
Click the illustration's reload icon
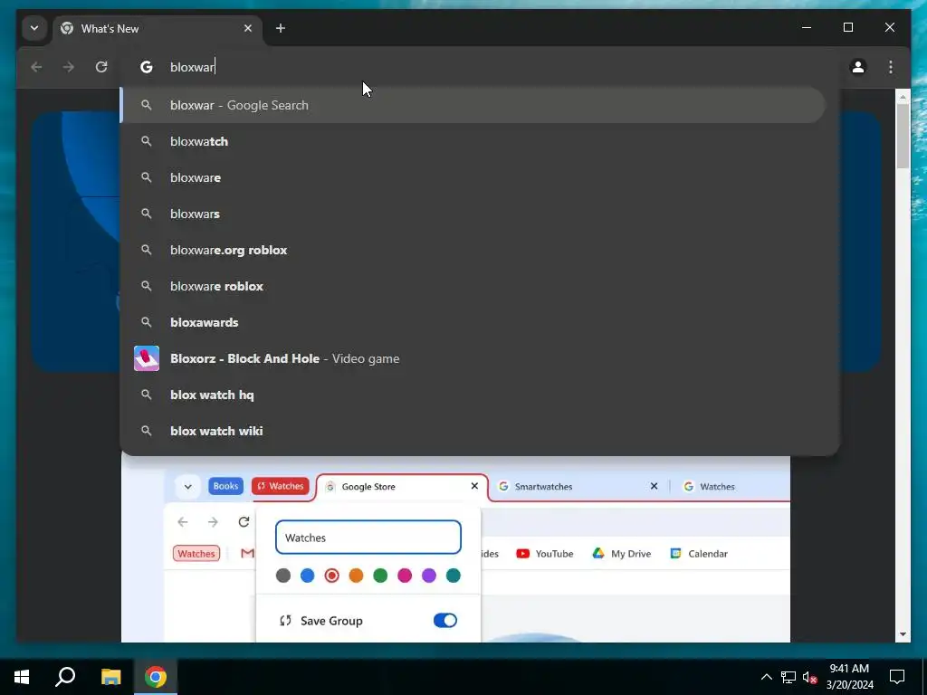click(244, 522)
